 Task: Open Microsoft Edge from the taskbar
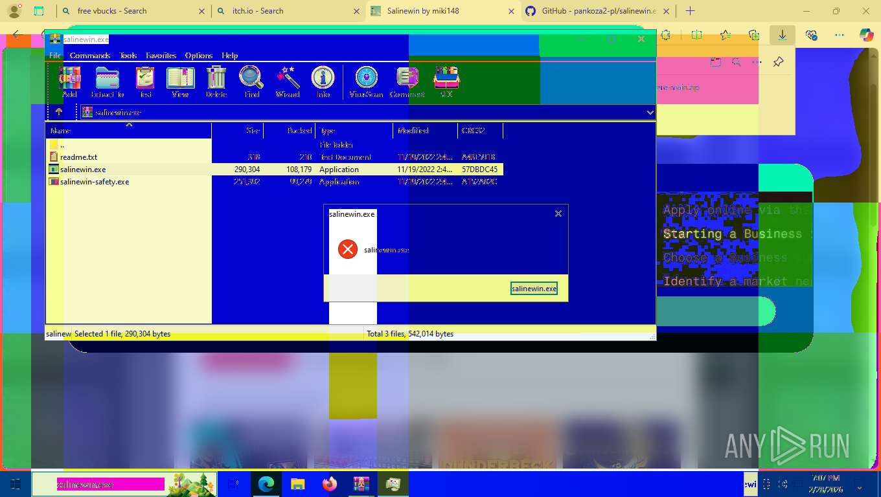pyautogui.click(x=266, y=484)
